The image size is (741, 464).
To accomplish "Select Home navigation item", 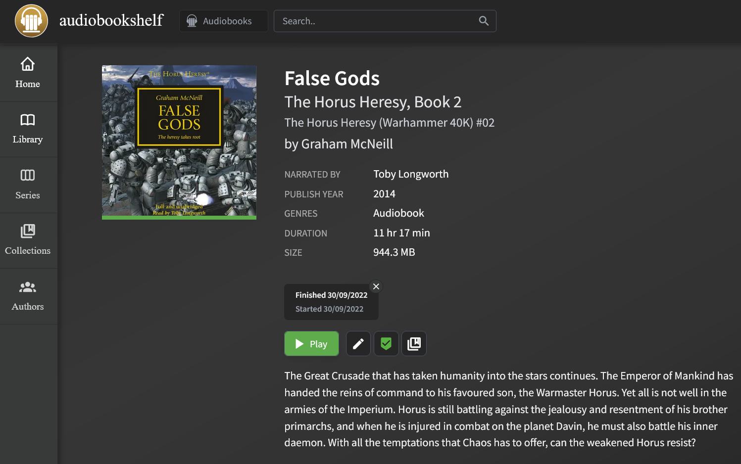I will point(28,73).
